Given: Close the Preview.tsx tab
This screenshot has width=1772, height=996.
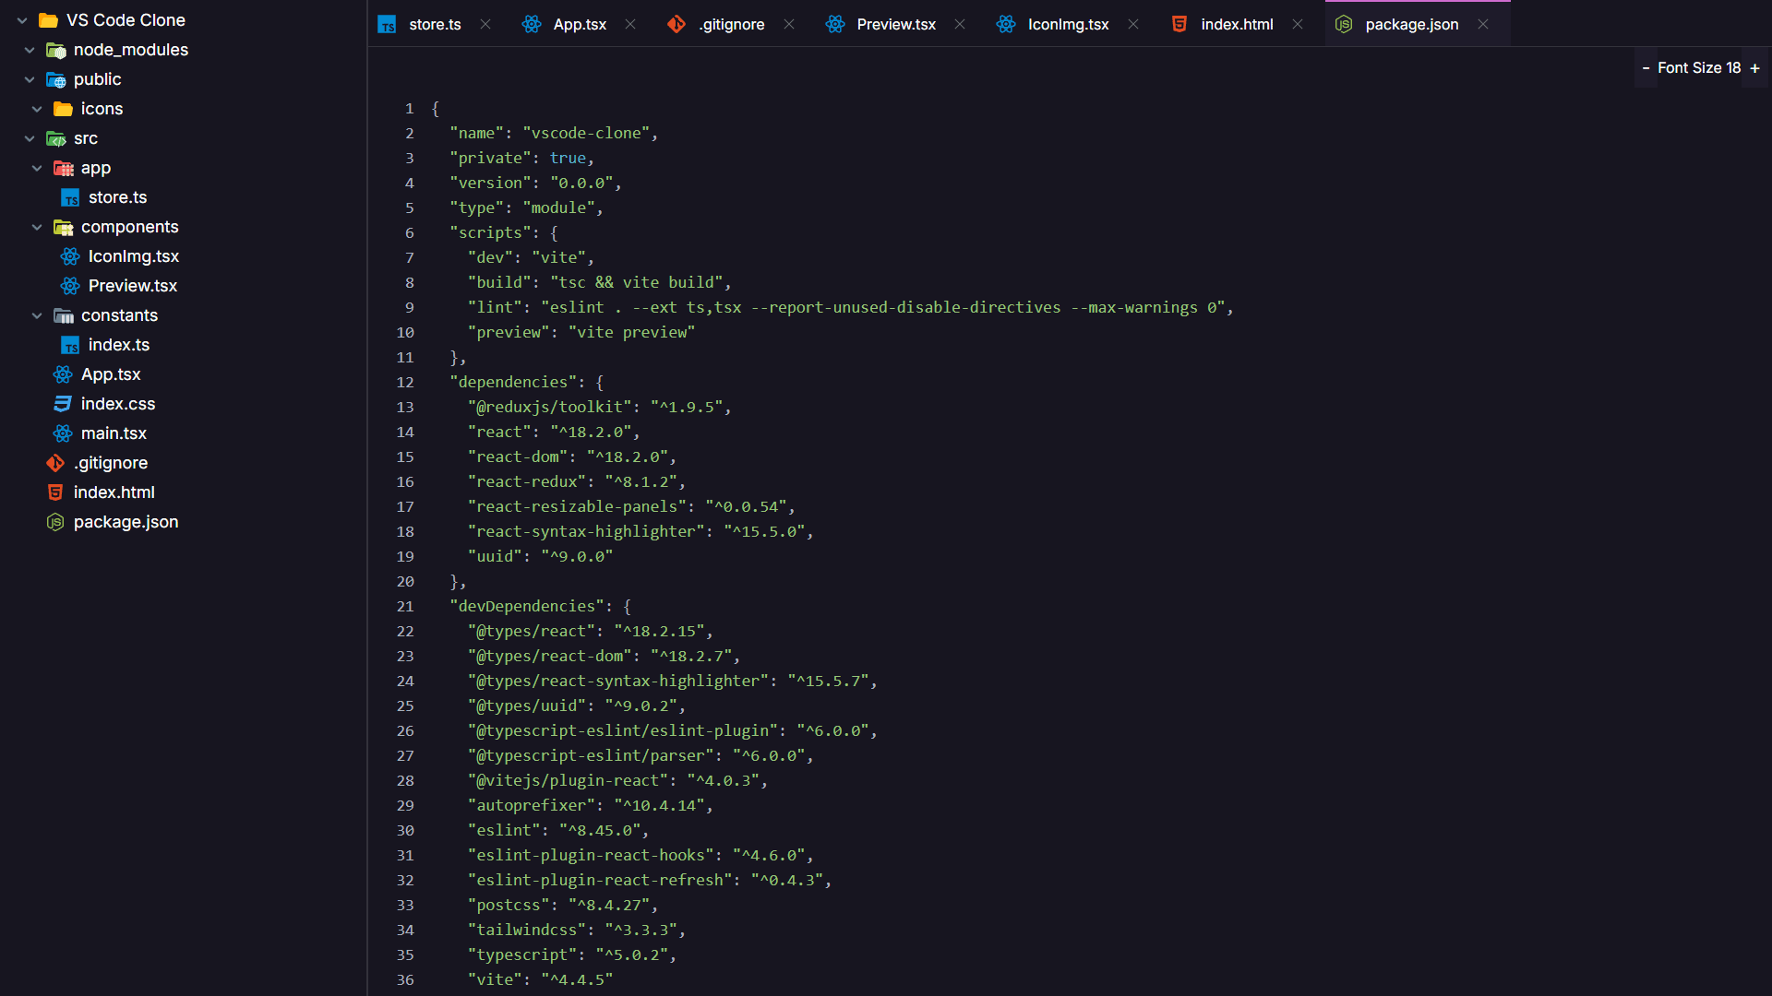Looking at the screenshot, I should tap(960, 24).
